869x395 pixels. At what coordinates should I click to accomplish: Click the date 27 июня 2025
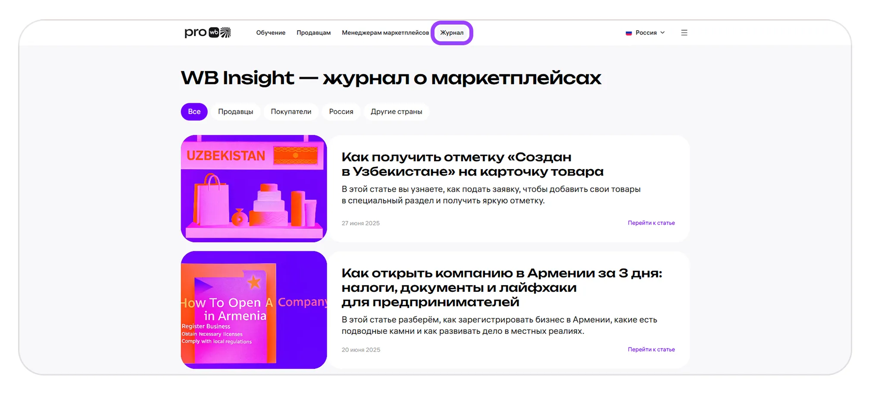(360, 223)
